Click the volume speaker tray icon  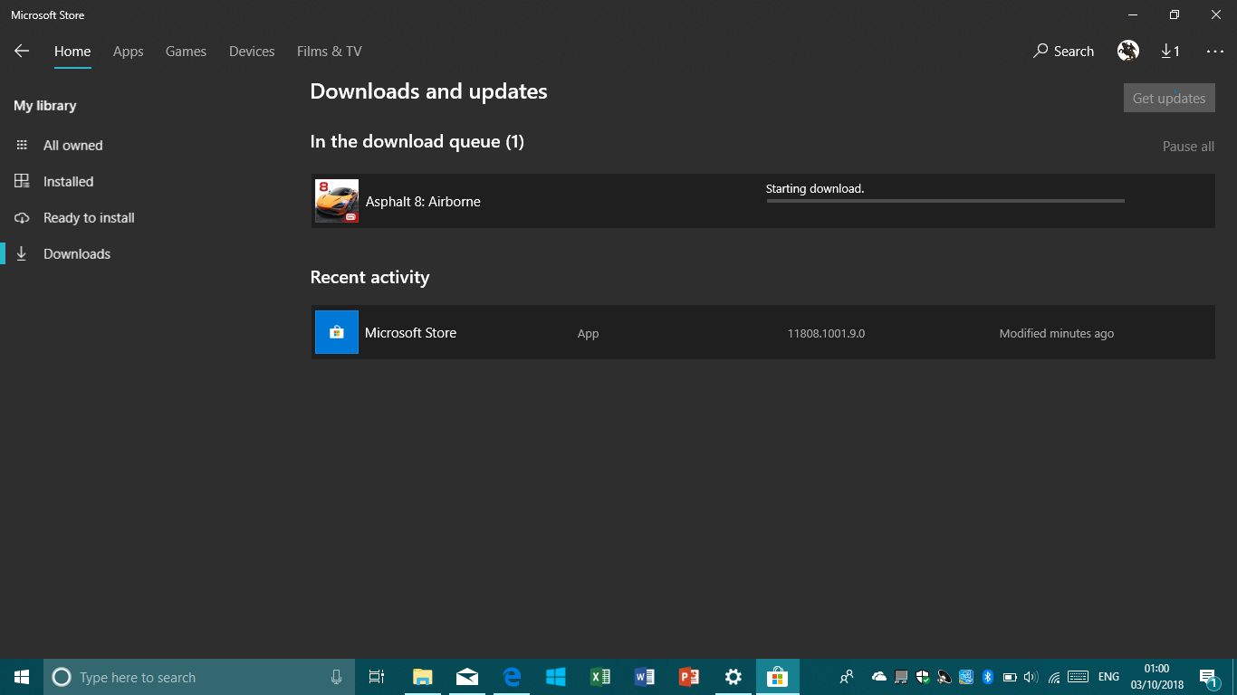tap(1031, 677)
